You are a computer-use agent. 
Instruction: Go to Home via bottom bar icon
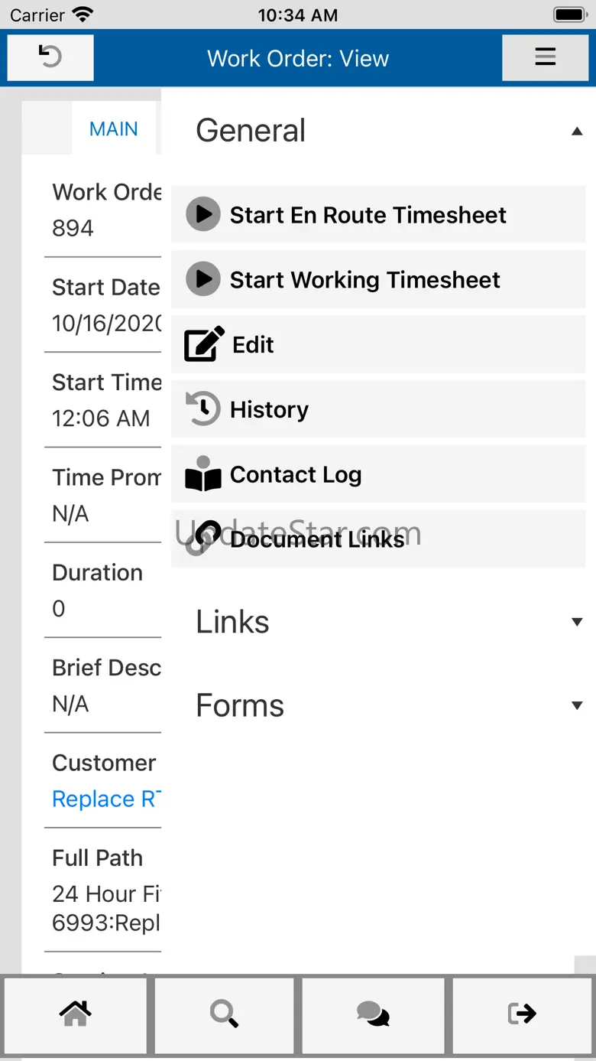click(x=75, y=1014)
